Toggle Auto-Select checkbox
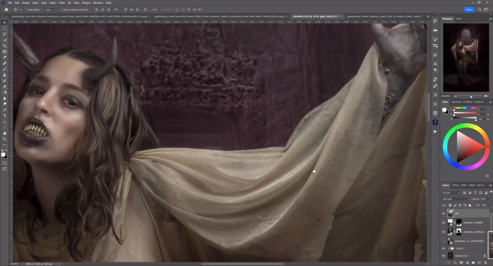The width and height of the screenshot is (493, 266). pos(26,10)
